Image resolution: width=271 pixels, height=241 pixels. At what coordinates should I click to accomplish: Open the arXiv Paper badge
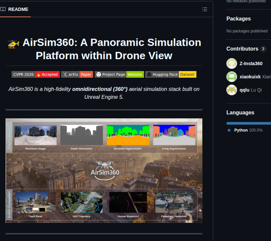(77, 74)
